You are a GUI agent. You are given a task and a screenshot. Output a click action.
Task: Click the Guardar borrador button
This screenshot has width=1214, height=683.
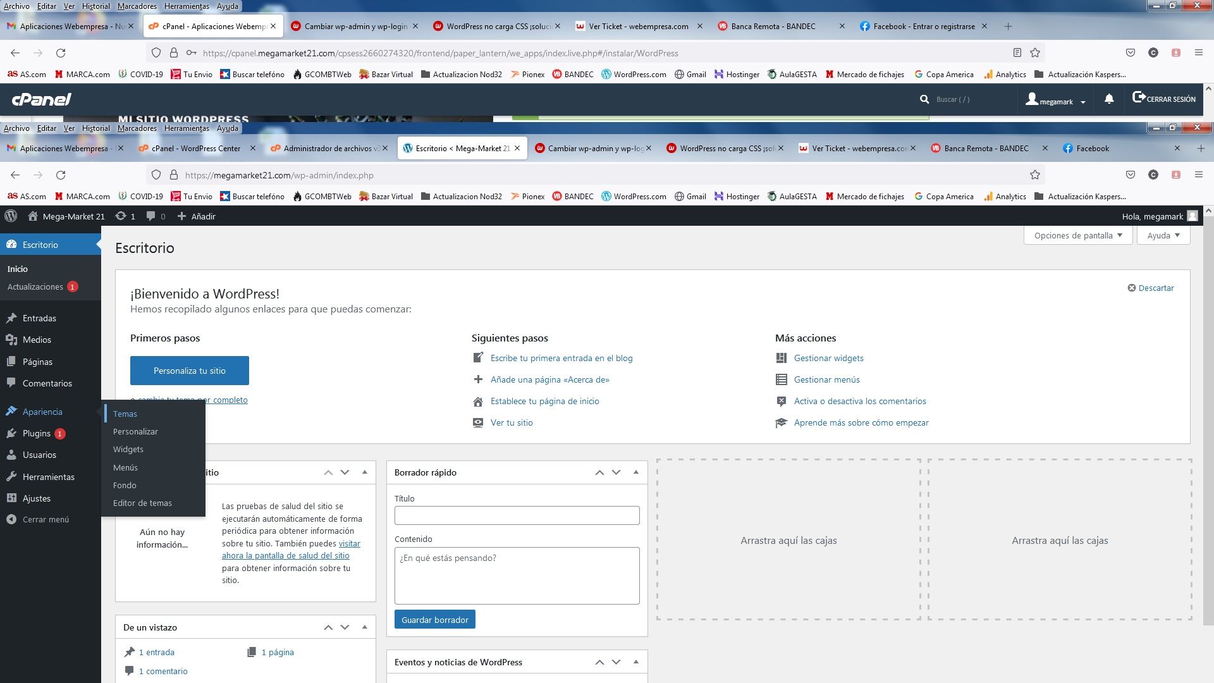435,620
